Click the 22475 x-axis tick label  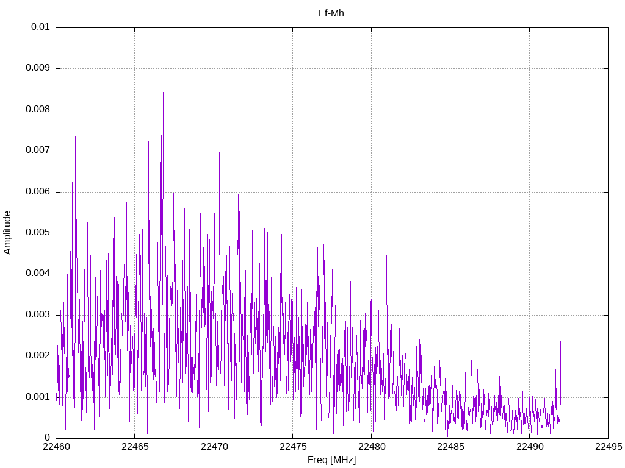292,447
